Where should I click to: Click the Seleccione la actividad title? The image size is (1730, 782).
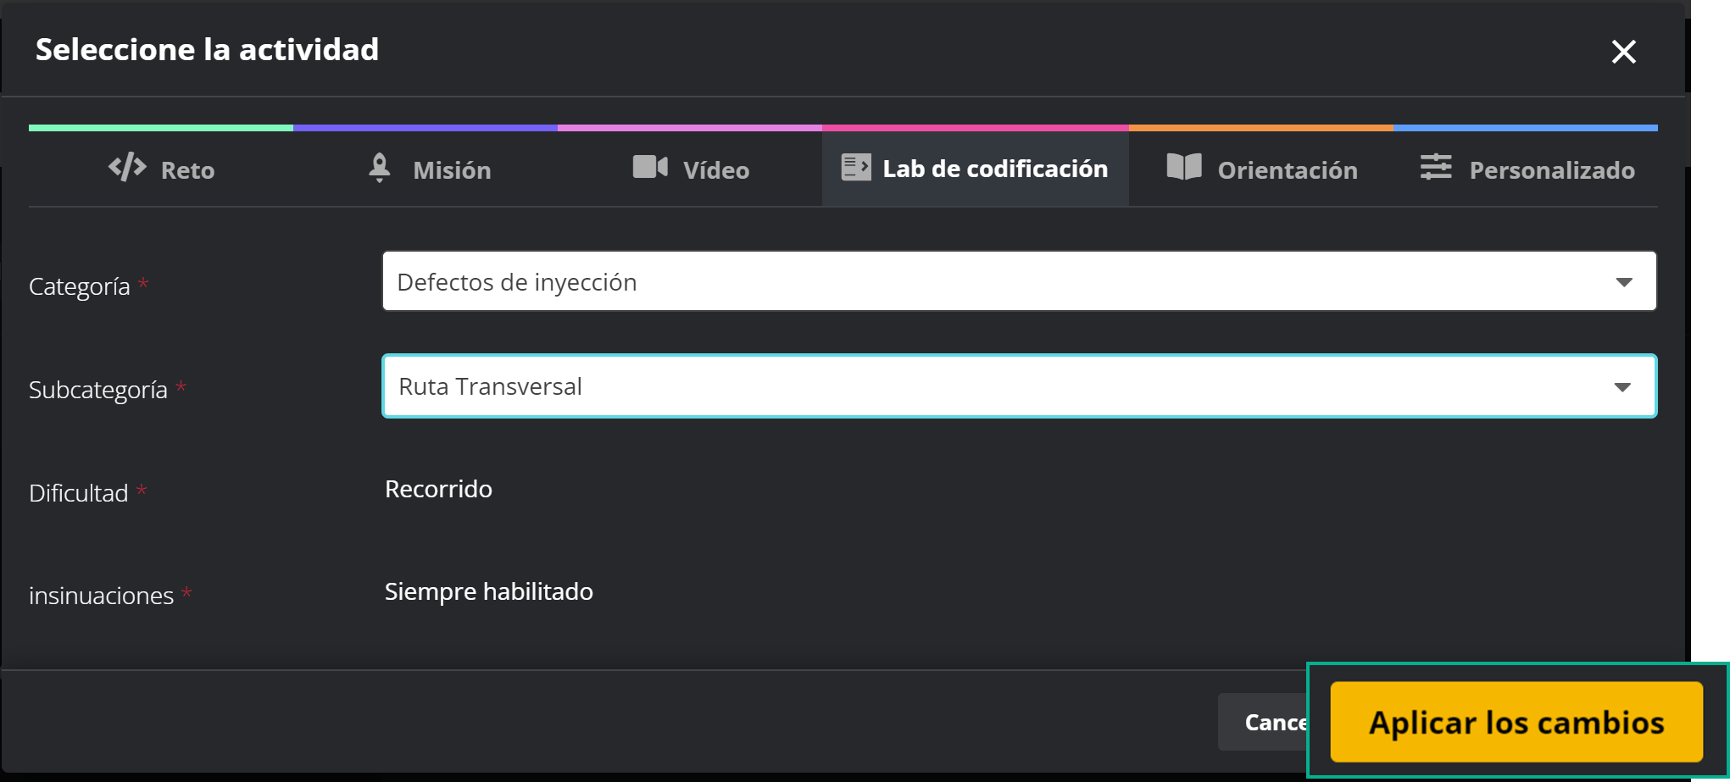(x=208, y=49)
